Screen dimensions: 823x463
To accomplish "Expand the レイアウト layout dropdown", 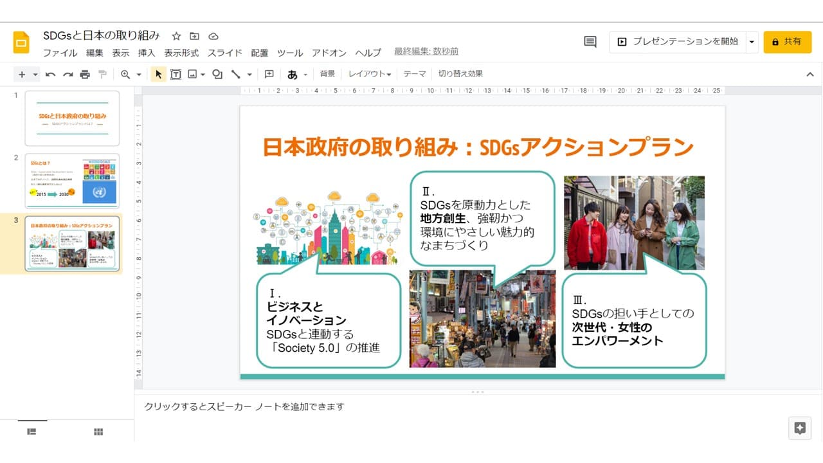I will (370, 74).
